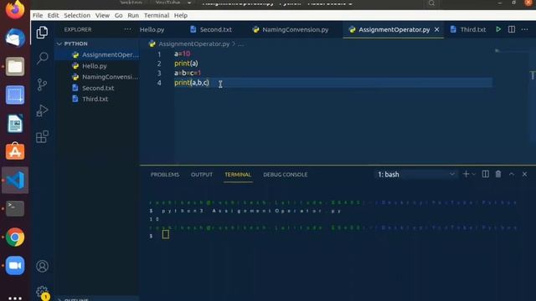The height and width of the screenshot is (301, 536).
Task: Show the OUTPUT panel tab
Action: (202, 175)
